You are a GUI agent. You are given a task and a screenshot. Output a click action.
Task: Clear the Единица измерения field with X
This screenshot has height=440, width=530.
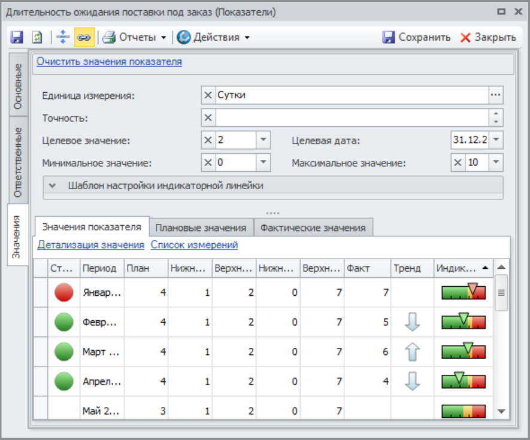click(x=208, y=95)
